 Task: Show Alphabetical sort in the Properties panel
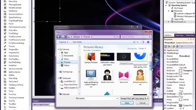[x=169, y=47]
